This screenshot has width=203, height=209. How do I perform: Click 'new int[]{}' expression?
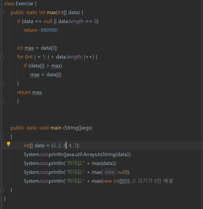tap(114, 181)
